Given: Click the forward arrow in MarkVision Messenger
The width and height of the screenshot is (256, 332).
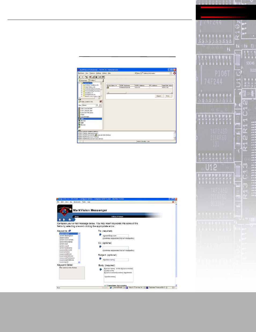Looking at the screenshot, I should 64,220.
